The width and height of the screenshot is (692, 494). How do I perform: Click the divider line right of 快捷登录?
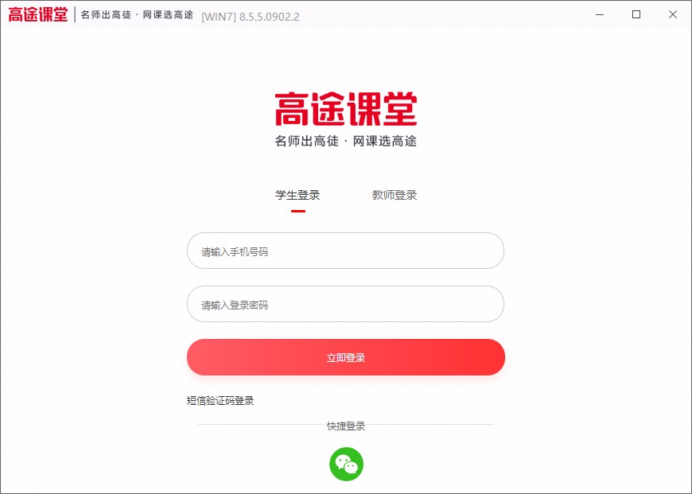(430, 425)
